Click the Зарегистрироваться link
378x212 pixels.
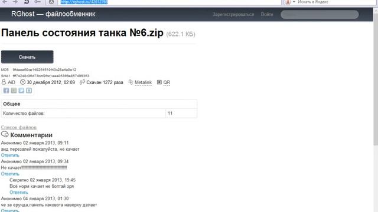point(233,14)
